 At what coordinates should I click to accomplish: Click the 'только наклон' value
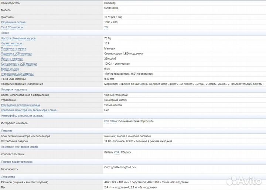113,105
